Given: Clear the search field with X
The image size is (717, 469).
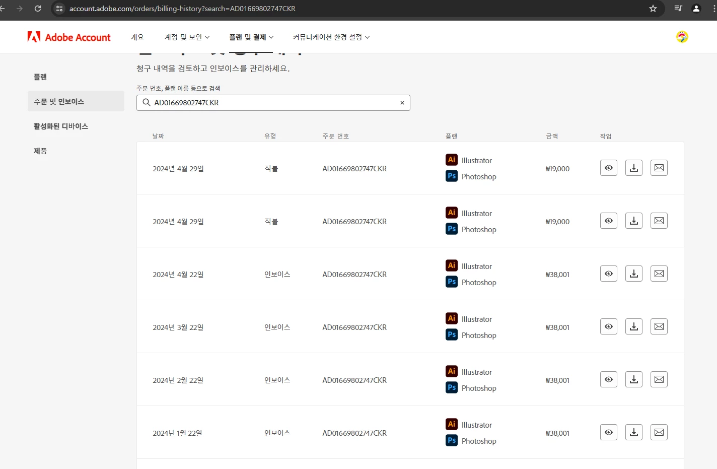Looking at the screenshot, I should 402,103.
